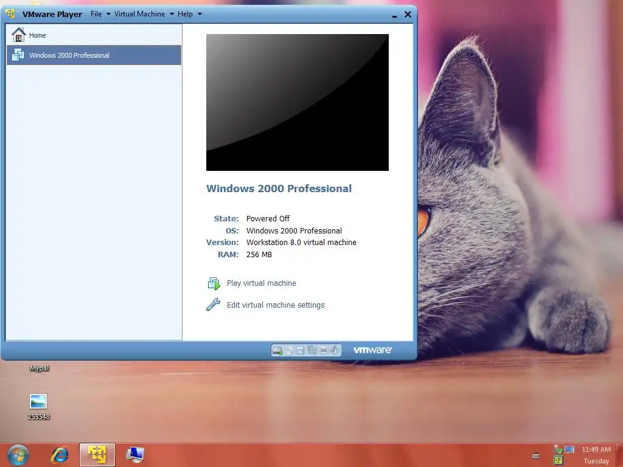This screenshot has width=623, height=467.
Task: Click the green checkmark tray icon
Action: [x=560, y=451]
